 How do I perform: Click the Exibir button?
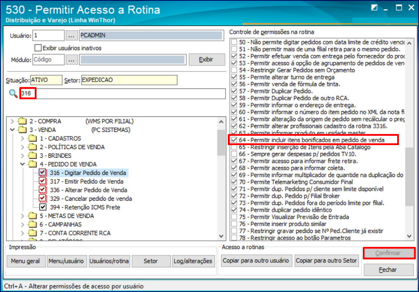pyautogui.click(x=207, y=59)
